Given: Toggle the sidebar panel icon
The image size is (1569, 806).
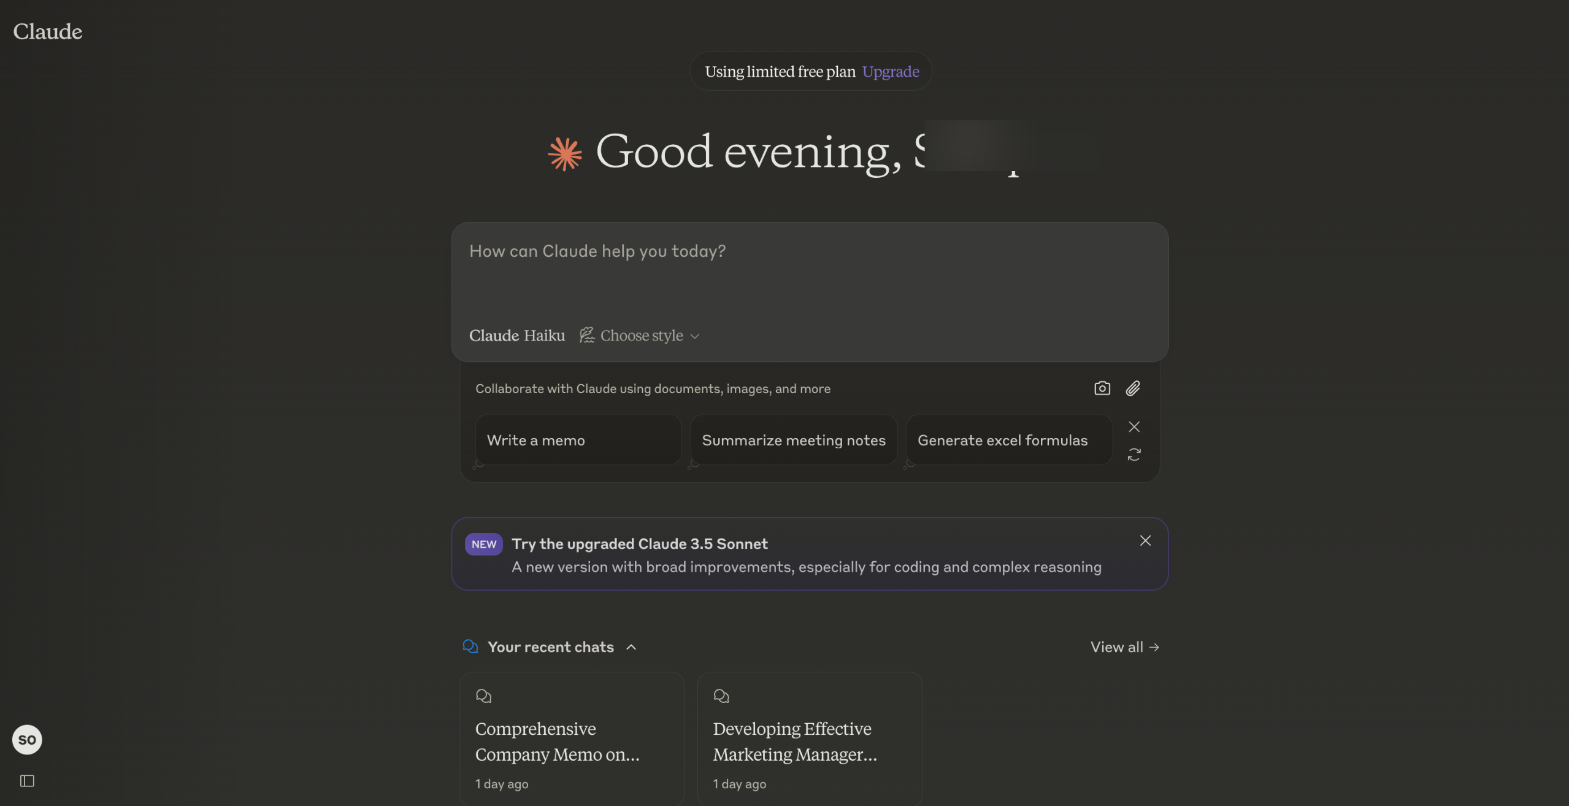Looking at the screenshot, I should [27, 780].
